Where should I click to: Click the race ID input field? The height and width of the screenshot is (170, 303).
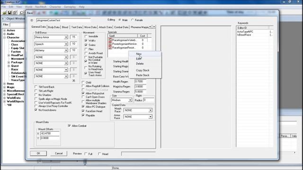click(63, 20)
